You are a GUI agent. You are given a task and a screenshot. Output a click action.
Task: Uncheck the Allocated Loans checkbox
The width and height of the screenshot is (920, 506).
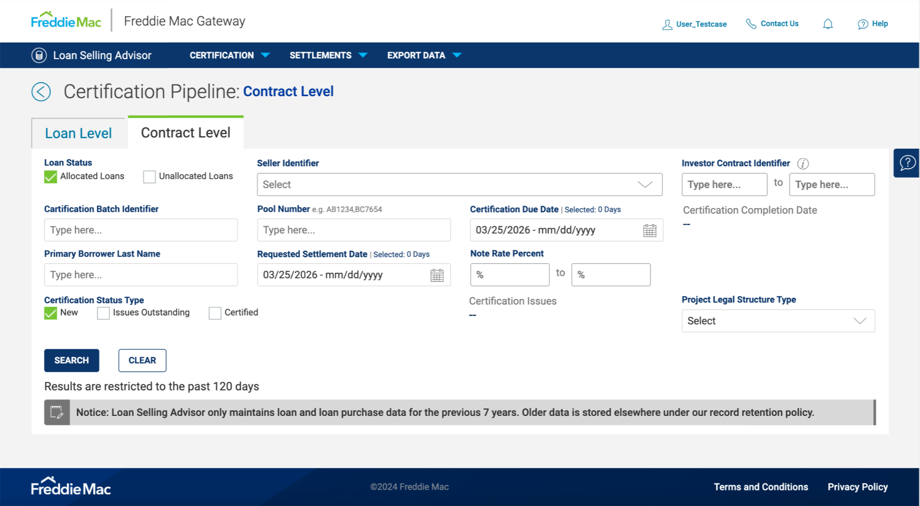tap(51, 177)
